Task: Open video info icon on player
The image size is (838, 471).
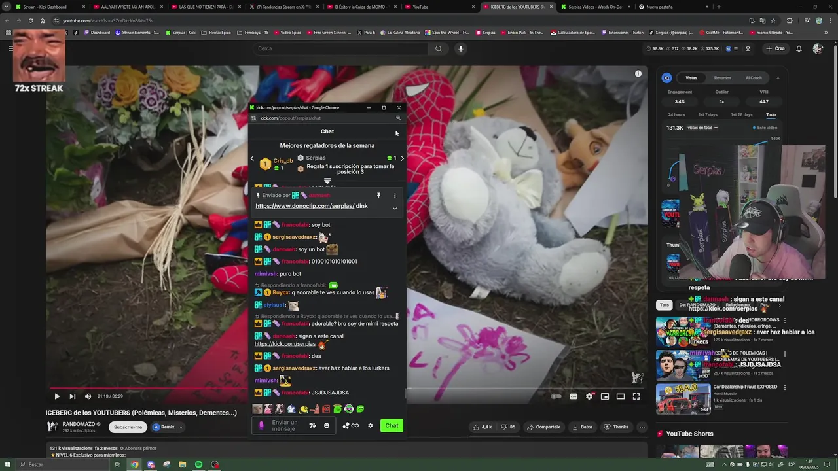Action: pyautogui.click(x=638, y=73)
